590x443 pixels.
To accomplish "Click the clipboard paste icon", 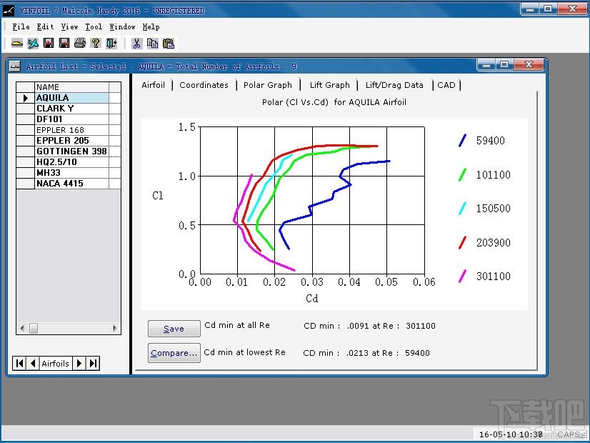I will click(168, 44).
